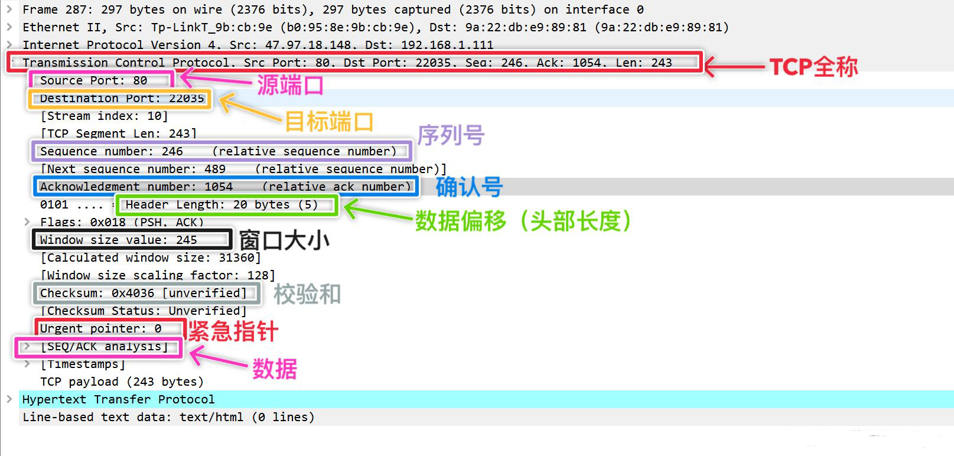954x456 pixels.
Task: Select Line-based text data row
Action: pyautogui.click(x=168, y=417)
